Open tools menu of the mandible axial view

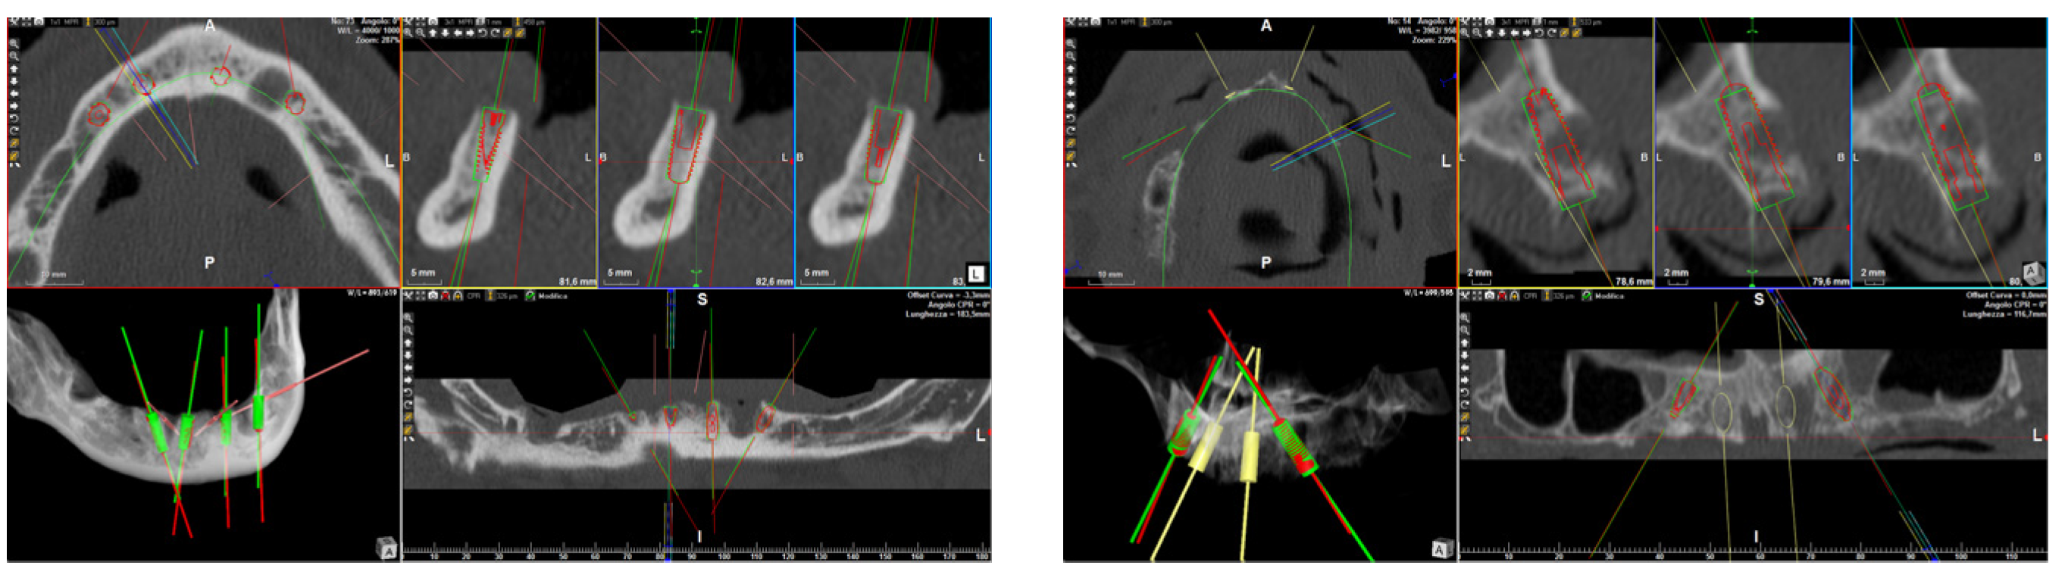click(x=14, y=22)
